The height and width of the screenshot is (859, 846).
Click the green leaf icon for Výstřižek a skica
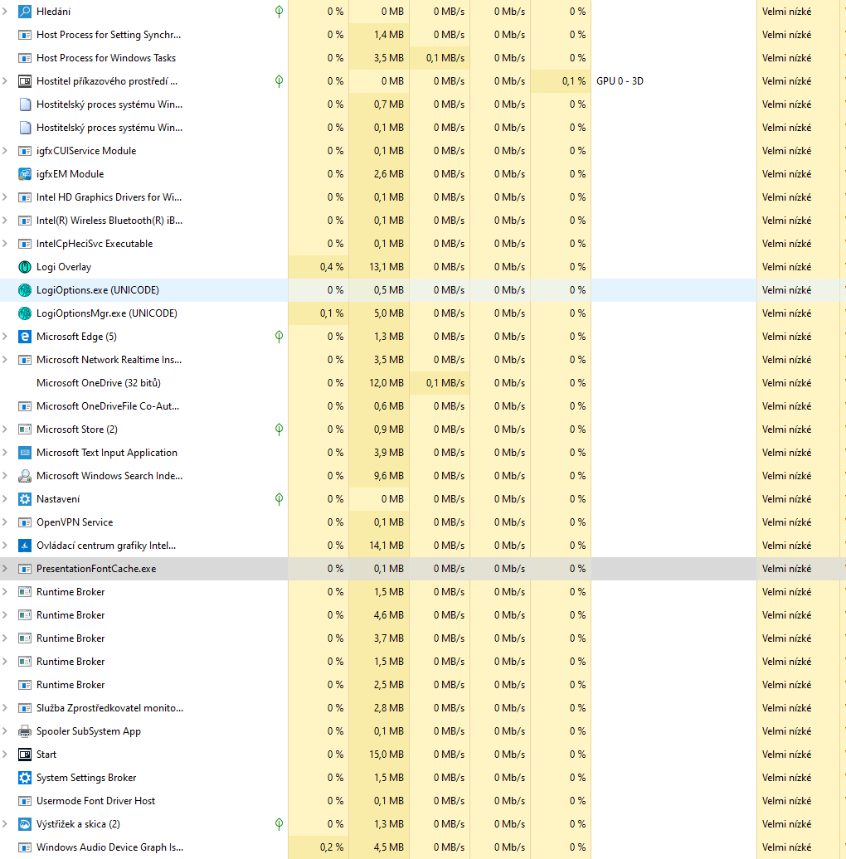(x=279, y=824)
